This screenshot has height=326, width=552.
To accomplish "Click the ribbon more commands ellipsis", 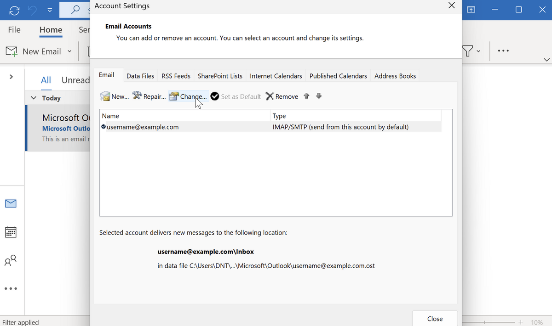I will (503, 51).
